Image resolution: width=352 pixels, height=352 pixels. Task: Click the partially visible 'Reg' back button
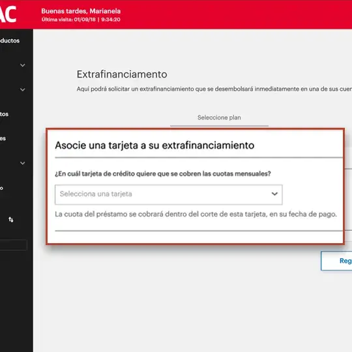pos(336,261)
